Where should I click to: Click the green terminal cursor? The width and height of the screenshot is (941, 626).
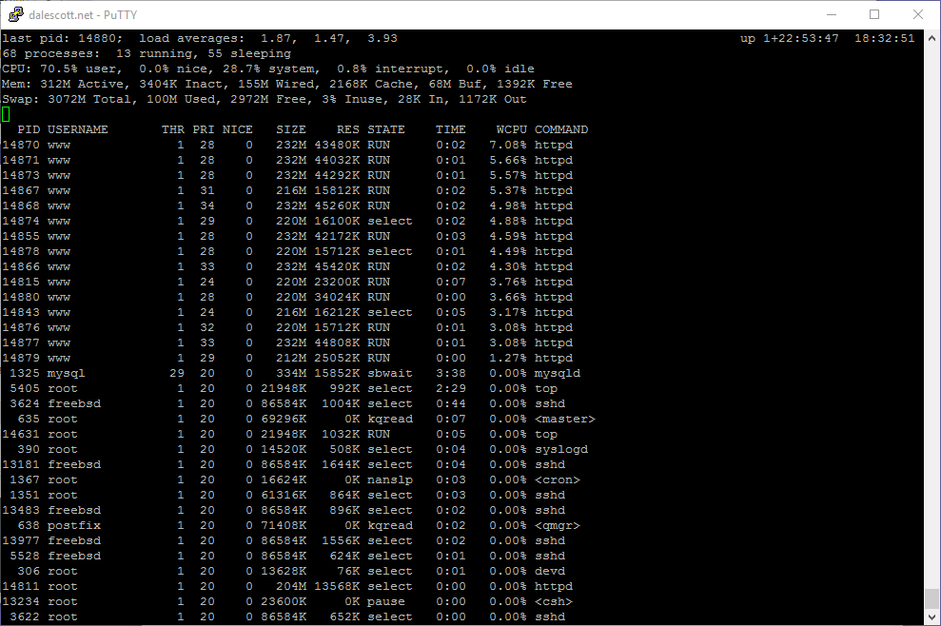coord(6,114)
